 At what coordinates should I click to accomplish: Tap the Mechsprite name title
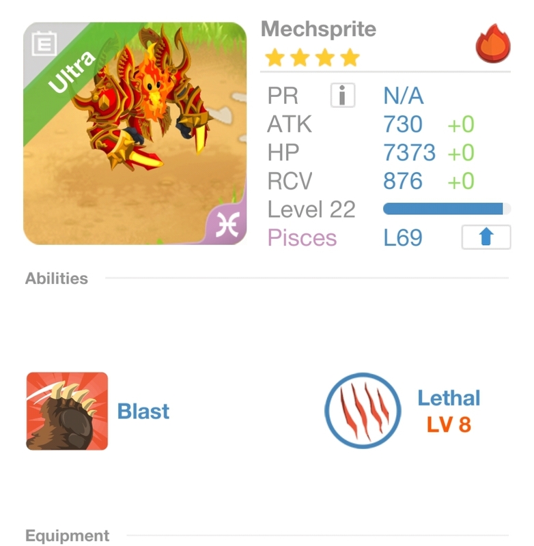(318, 29)
